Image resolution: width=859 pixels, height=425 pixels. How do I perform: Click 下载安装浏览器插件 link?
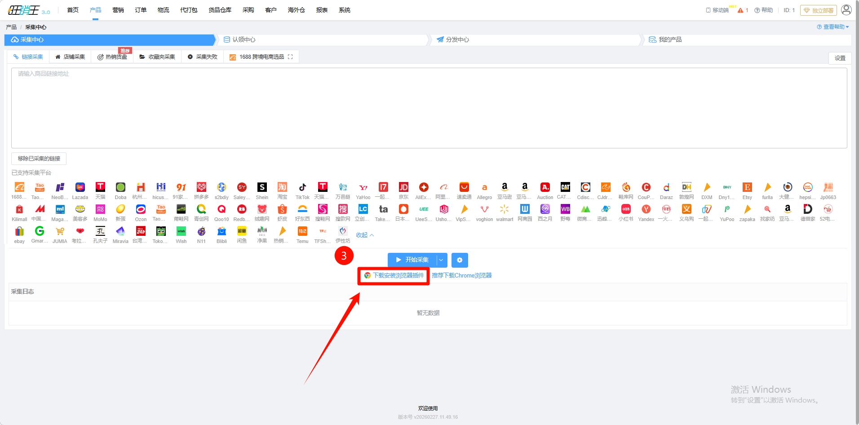[x=398, y=275]
